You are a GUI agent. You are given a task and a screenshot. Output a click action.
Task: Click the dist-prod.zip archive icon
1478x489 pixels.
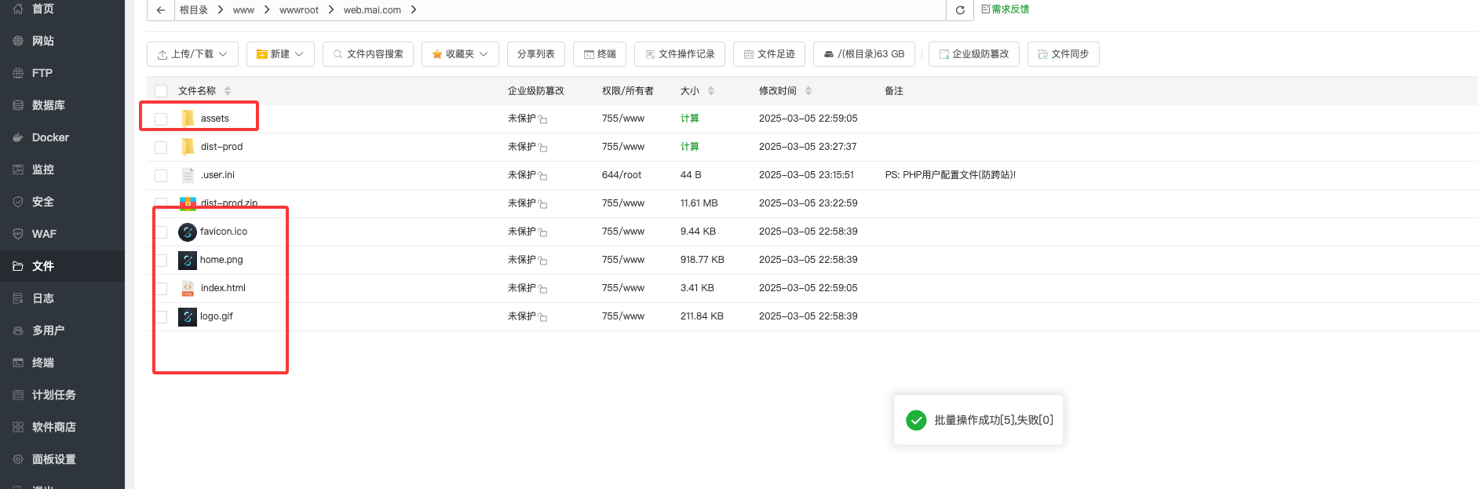[x=188, y=203]
